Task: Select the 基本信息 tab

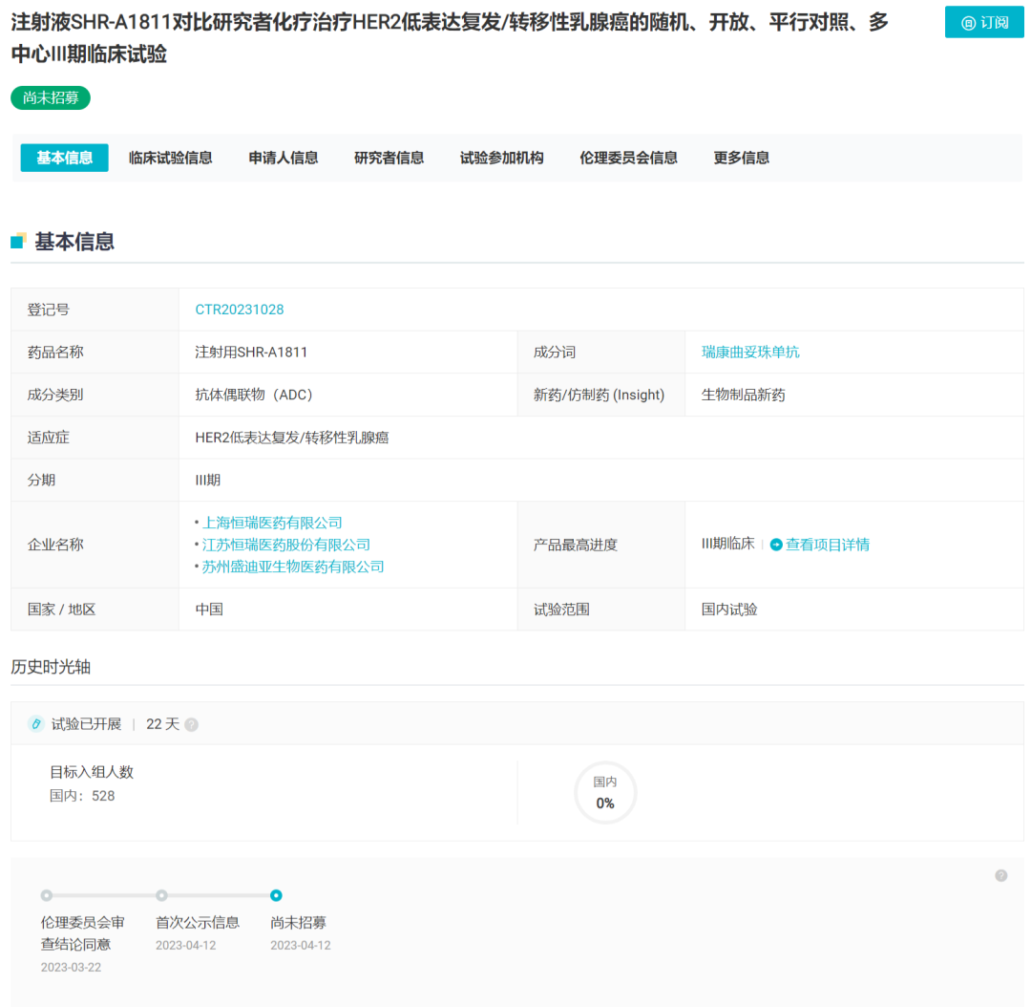Action: tap(65, 158)
